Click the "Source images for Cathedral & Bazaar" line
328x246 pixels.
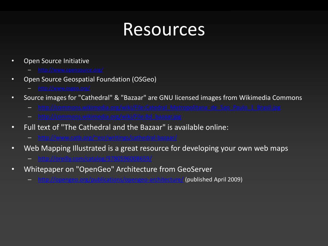[x=163, y=98]
